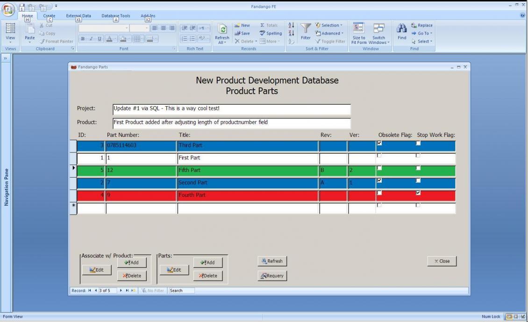Check Stop Work Flag for Second Part
Screen dimensions: 528x322
click(418, 180)
